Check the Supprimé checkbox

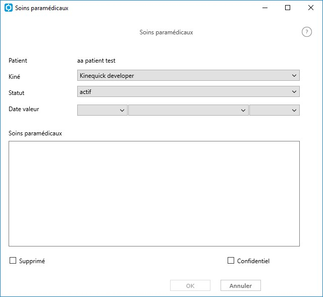(x=13, y=261)
